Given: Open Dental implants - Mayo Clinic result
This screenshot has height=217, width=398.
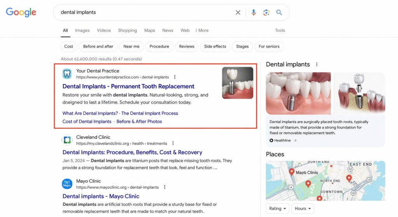Looking at the screenshot, I should coord(101,196).
